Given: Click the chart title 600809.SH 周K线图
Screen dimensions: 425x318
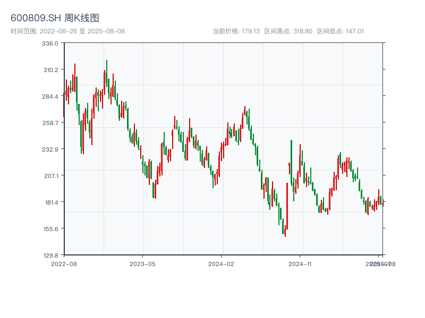Looking at the screenshot, I should pyautogui.click(x=55, y=18).
